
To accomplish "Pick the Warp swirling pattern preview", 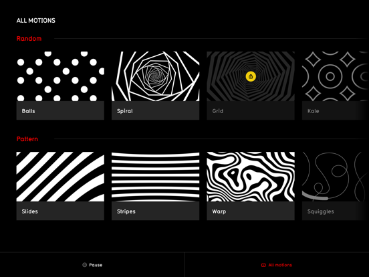I will click(x=251, y=177).
